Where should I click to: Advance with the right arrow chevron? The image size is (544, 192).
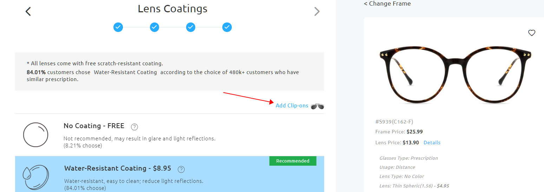[x=317, y=12]
